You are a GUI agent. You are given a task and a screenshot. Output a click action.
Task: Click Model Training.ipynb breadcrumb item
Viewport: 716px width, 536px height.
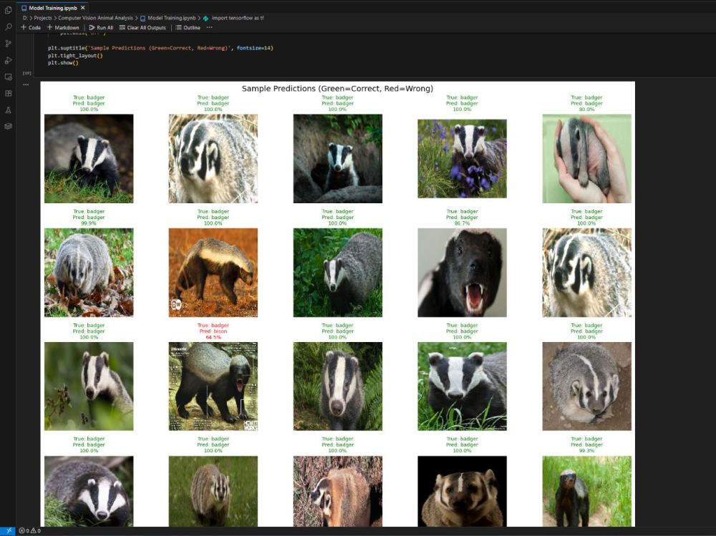pos(168,18)
